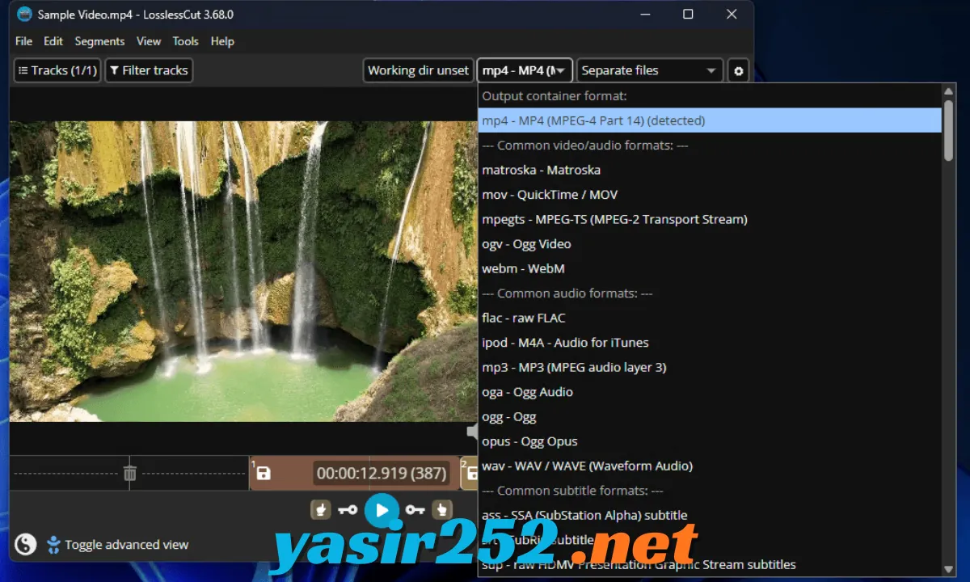
Task: Click the timecode 00:00:12.919 (387) field
Action: coord(382,474)
